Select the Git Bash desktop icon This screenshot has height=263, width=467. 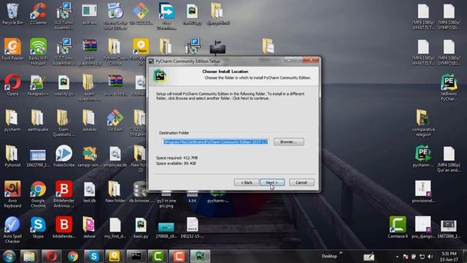[115, 121]
